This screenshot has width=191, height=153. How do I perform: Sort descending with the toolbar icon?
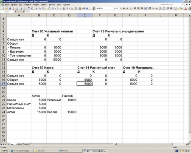[76, 8]
